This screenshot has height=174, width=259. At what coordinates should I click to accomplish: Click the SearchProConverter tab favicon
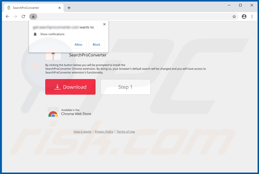click(x=9, y=8)
